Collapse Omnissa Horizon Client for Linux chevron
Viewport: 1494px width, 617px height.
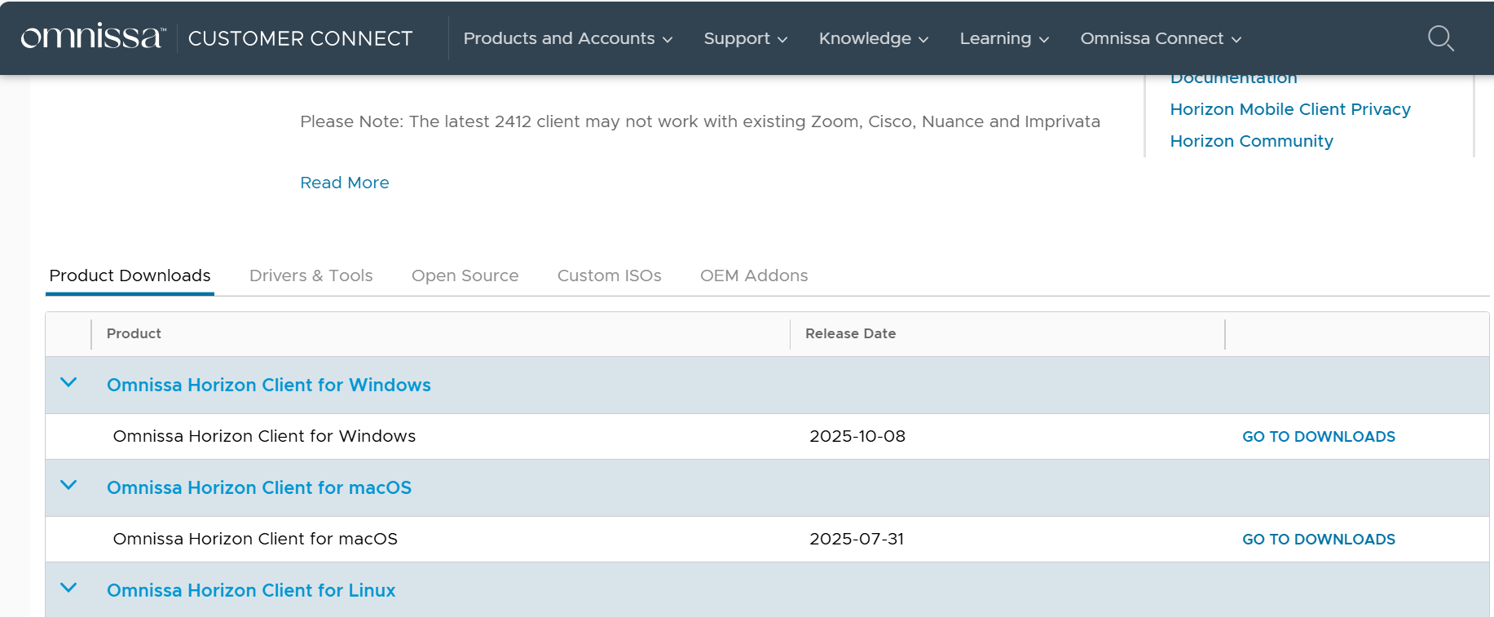69,588
